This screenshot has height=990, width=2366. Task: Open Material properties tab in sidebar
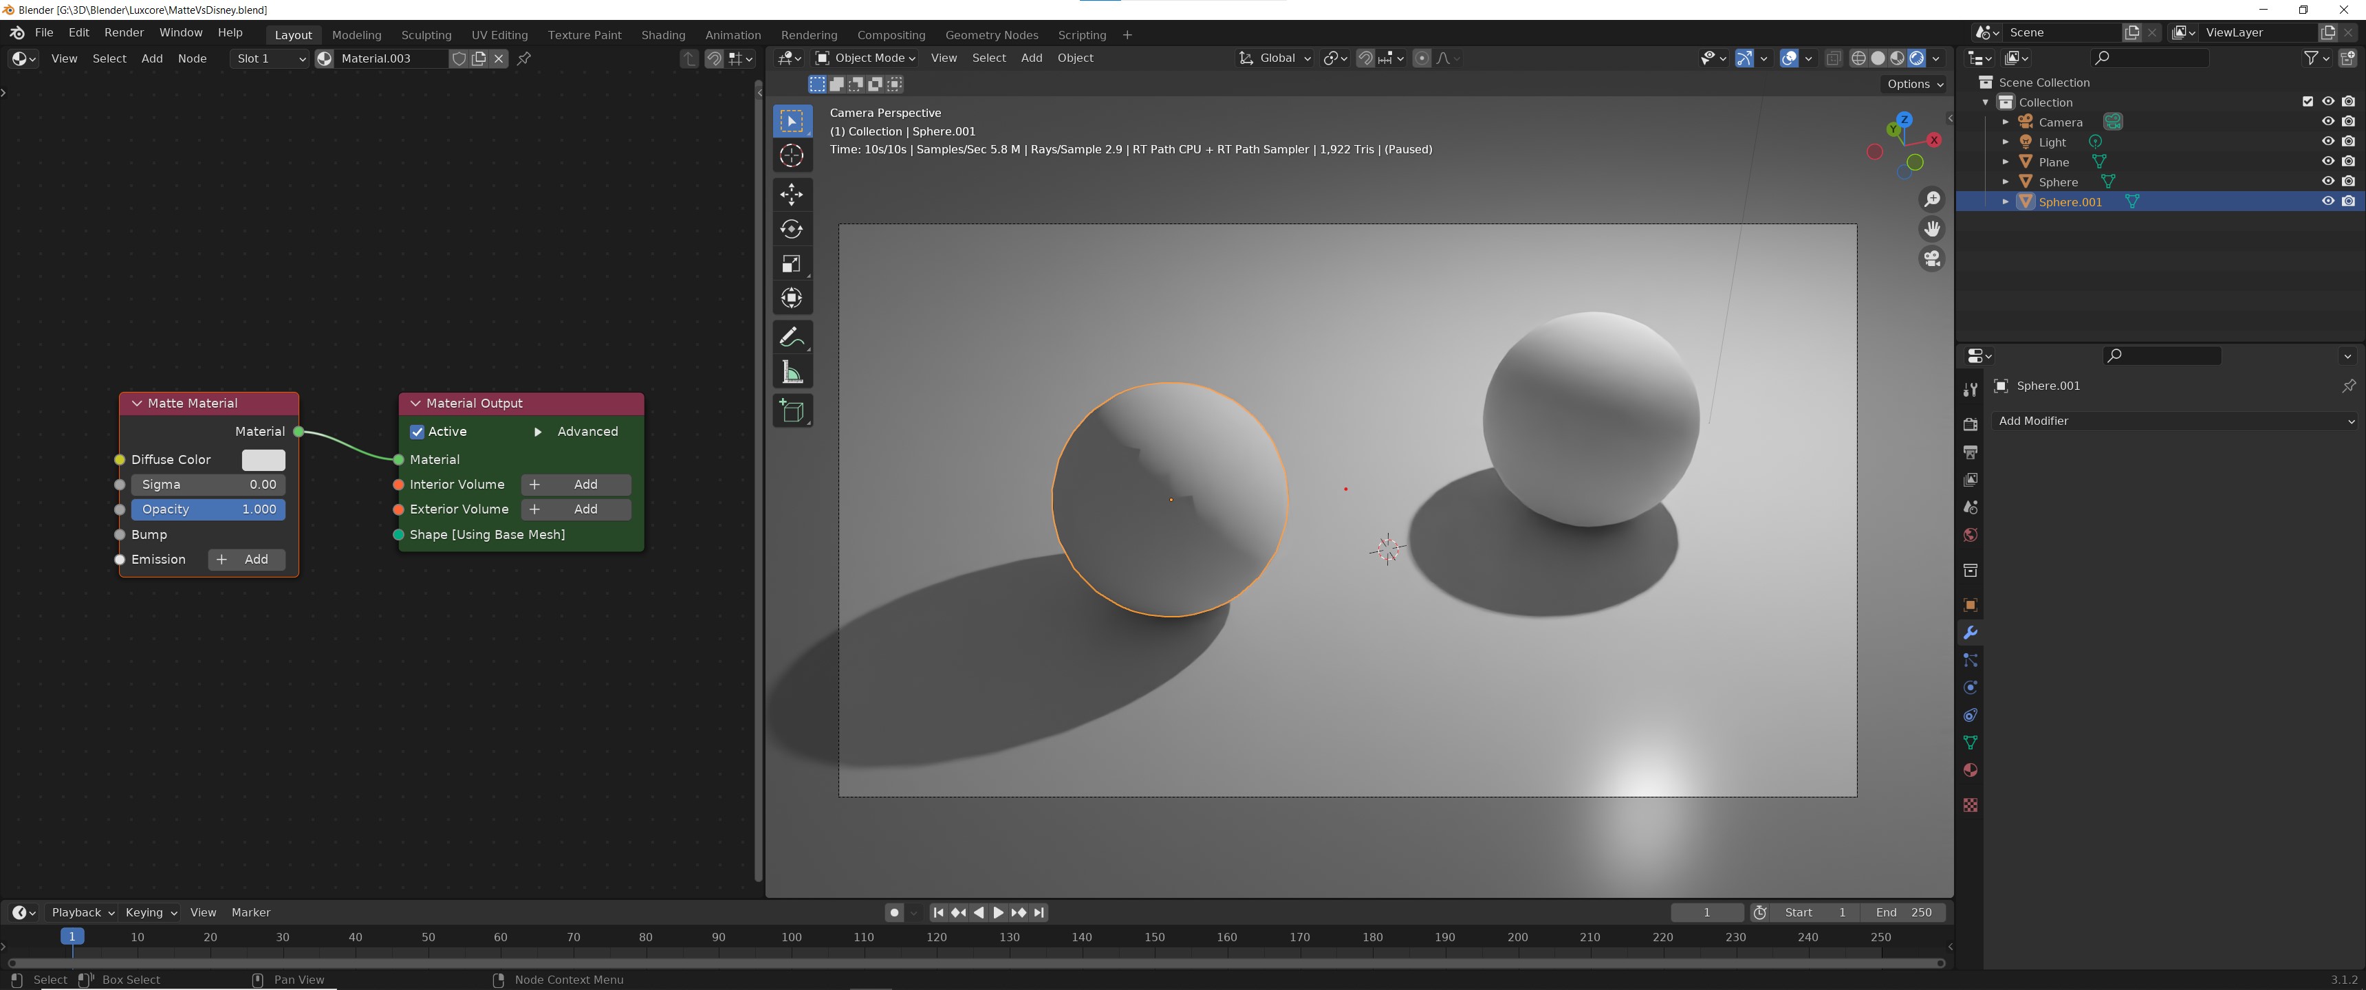point(1970,771)
